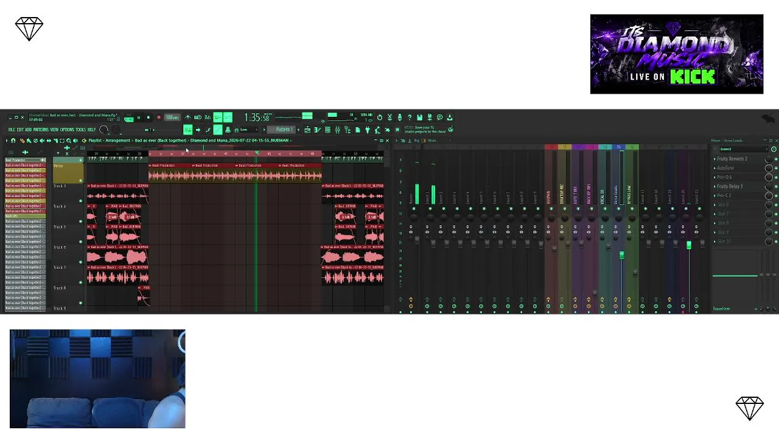
Task: Open Fruity Delay 3 slot options arrow
Action: point(715,186)
